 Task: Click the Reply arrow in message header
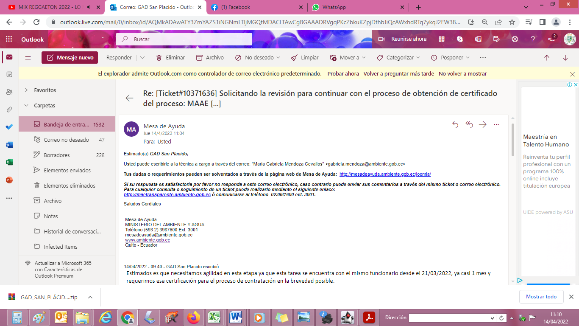tap(455, 124)
